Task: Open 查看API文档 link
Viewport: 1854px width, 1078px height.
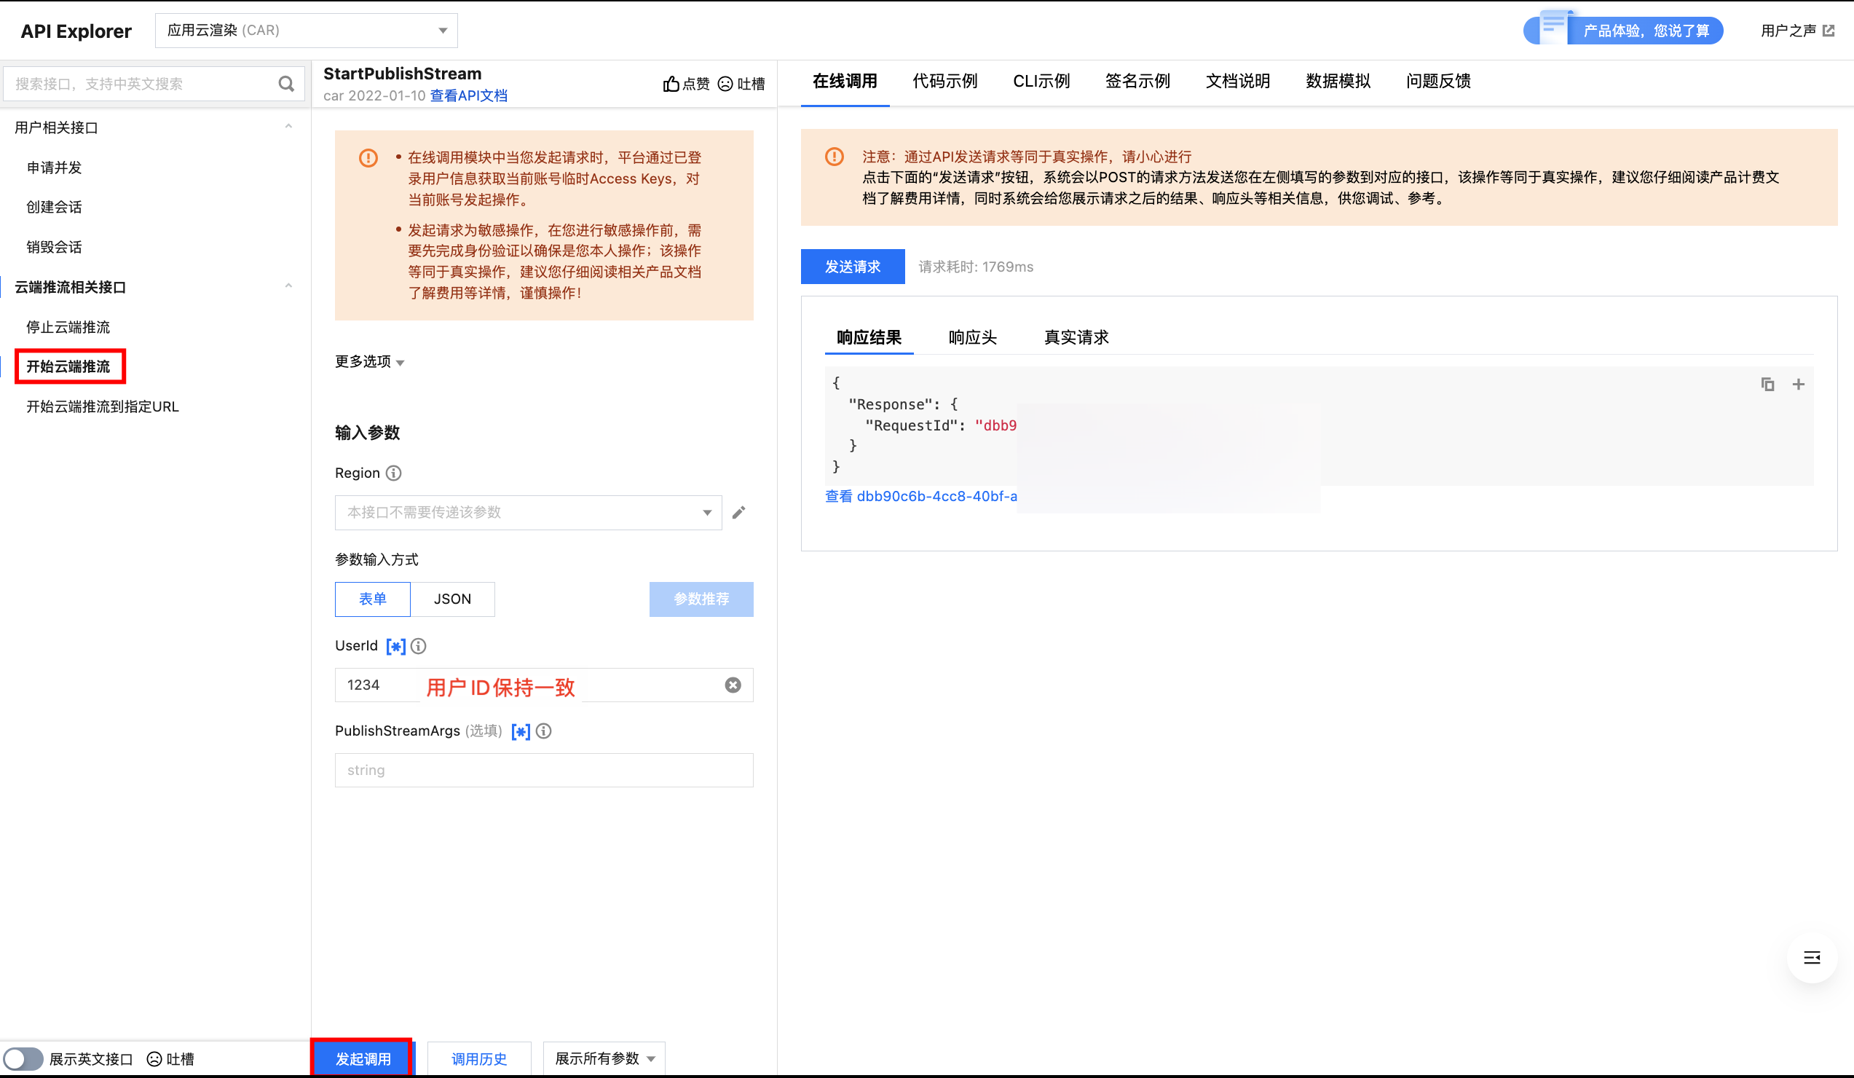Action: coord(469,95)
